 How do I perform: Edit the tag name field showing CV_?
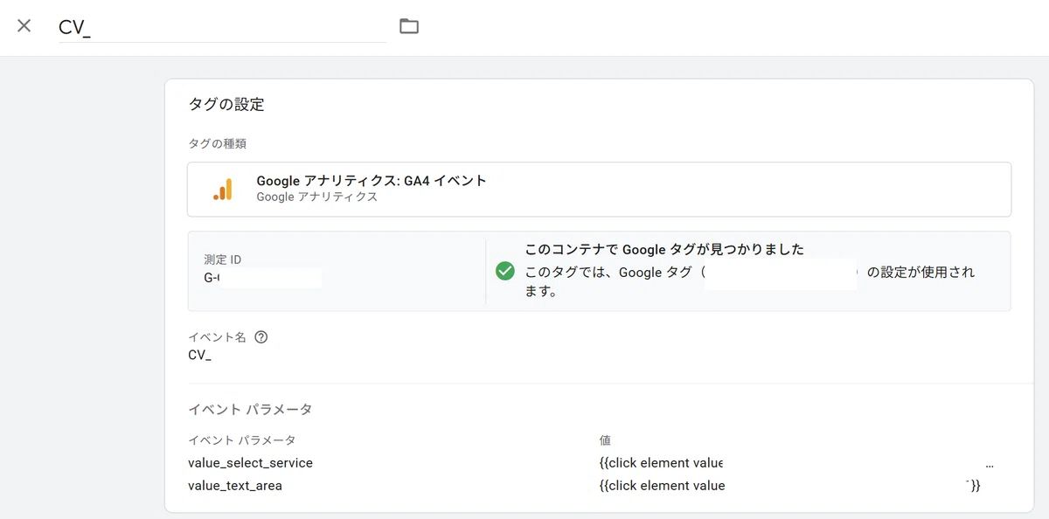pos(222,27)
